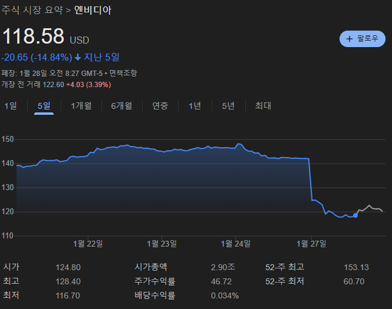Viewport: 392px width, 309px height.
Task: Click the 1월 22일 axis label
Action: pyautogui.click(x=88, y=244)
